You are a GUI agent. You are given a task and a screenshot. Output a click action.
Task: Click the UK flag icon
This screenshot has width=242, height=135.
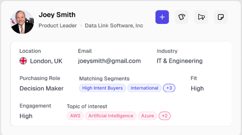pos(23,61)
